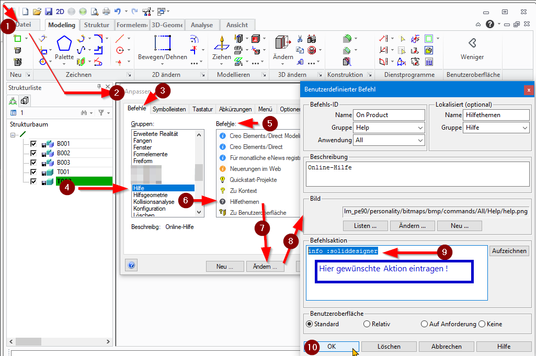Undo the last action

tap(118, 12)
